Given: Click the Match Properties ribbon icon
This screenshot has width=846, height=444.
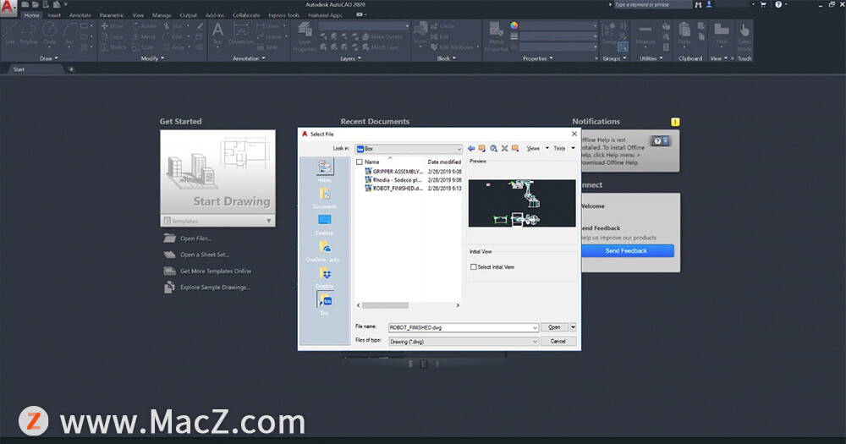Looking at the screenshot, I should pos(496,38).
